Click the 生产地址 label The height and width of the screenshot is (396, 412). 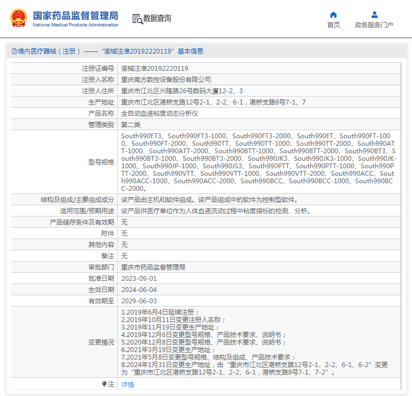pos(101,102)
